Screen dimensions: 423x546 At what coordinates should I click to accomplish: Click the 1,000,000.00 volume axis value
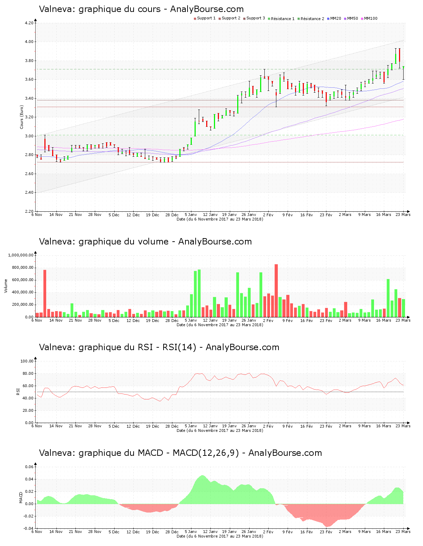click(x=21, y=255)
